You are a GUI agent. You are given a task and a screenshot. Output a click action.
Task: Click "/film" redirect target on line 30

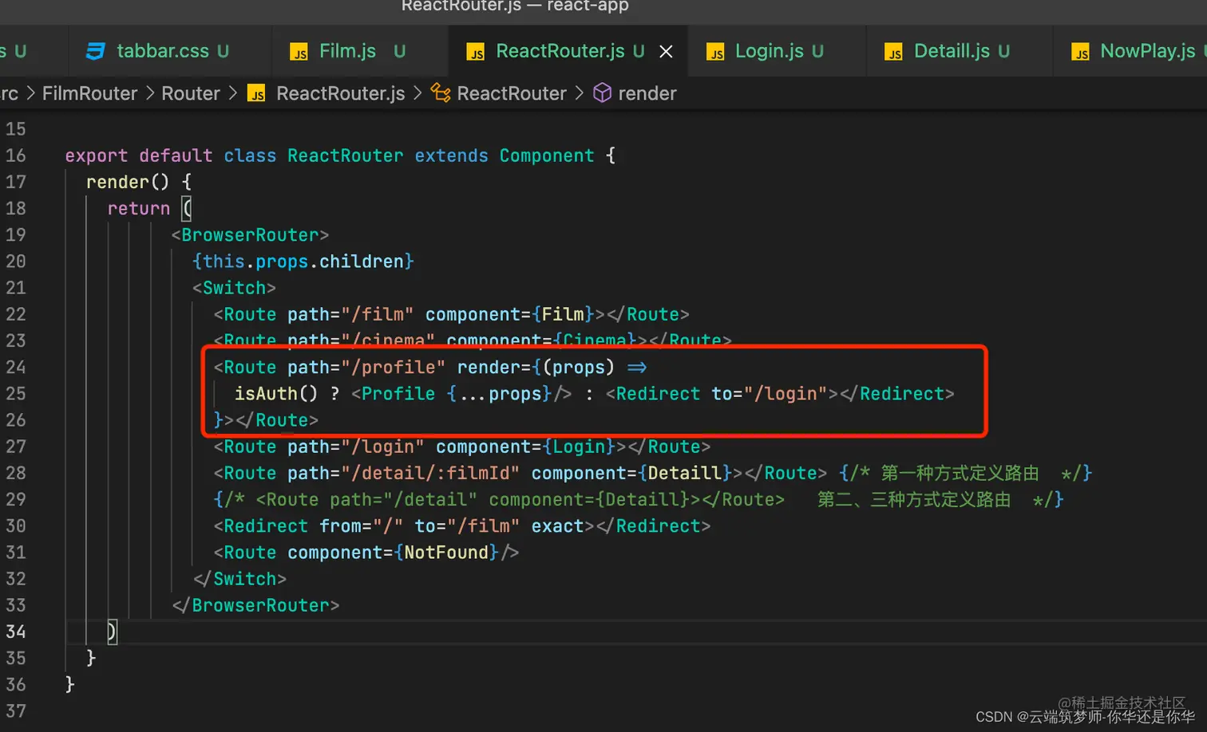coord(483,525)
